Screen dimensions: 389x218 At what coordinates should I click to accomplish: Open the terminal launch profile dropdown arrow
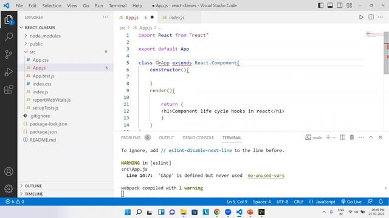tap(334, 137)
